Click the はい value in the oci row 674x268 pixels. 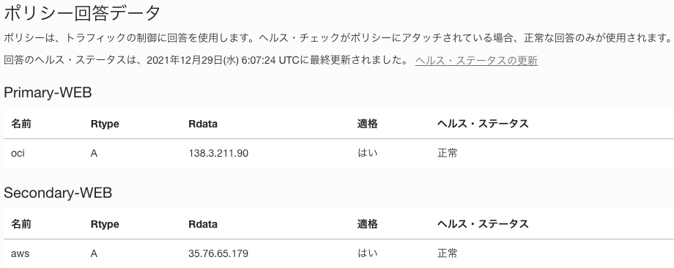(368, 153)
